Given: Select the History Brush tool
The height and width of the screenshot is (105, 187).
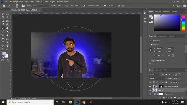Looking at the screenshot, I should click(3, 32).
